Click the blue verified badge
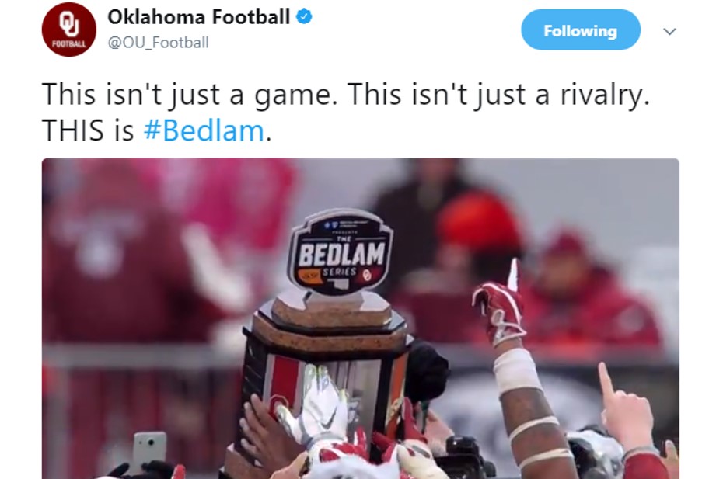The image size is (723, 479). 305,16
